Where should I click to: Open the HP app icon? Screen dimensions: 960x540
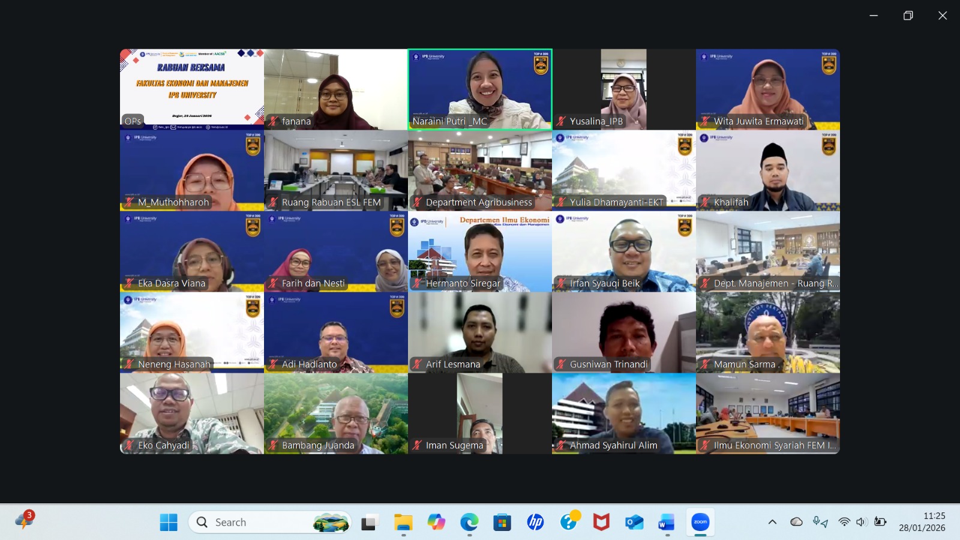[535, 522]
